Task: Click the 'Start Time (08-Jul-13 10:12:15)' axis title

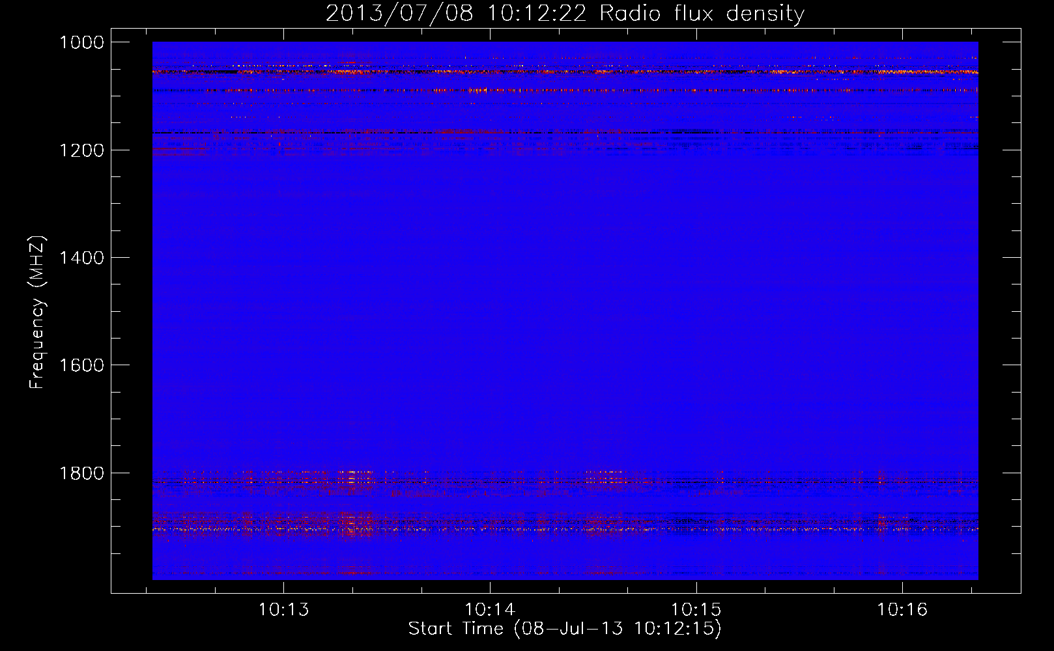Action: 565,629
